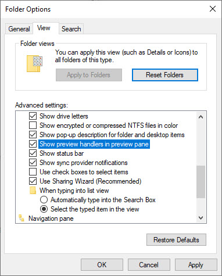
Task: Choose Select the typed item in the view
Action: click(x=44, y=209)
